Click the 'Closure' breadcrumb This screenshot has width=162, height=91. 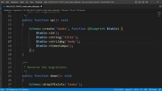82,10
